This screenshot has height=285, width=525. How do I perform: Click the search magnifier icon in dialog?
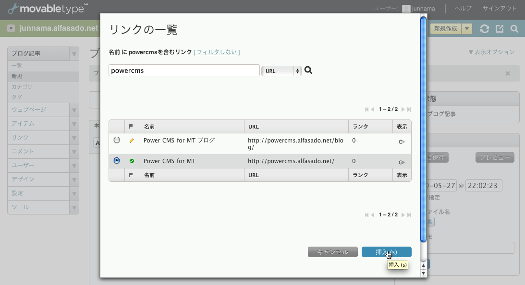[308, 70]
